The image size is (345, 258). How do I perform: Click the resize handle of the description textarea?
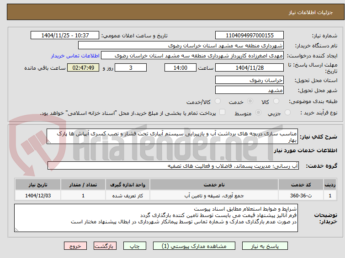pos(49,142)
